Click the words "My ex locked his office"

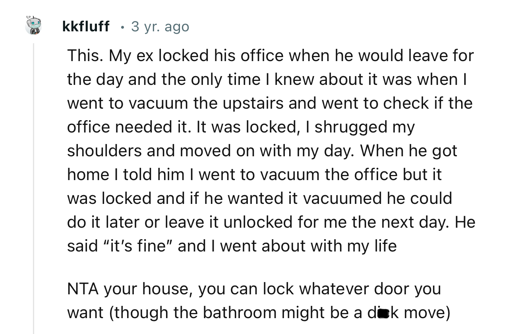pyautogui.click(x=196, y=56)
